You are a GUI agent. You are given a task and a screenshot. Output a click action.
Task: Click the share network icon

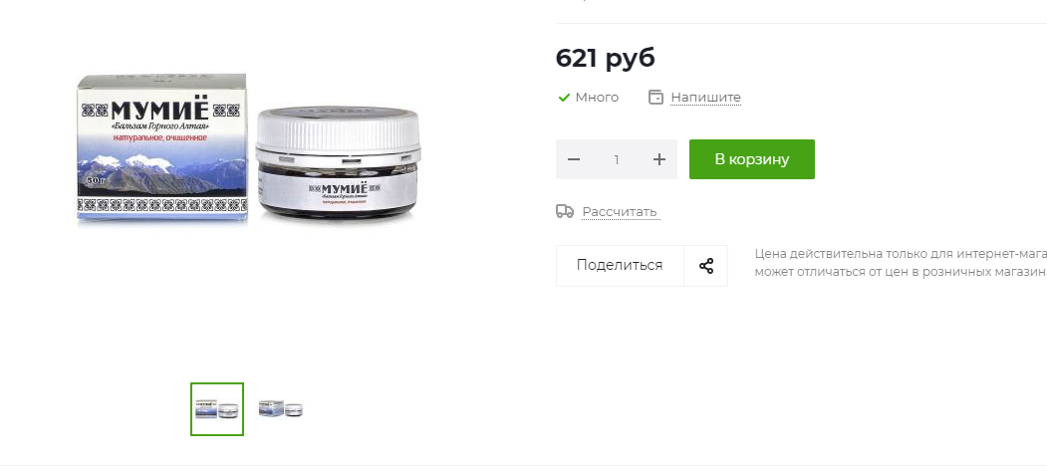point(705,266)
